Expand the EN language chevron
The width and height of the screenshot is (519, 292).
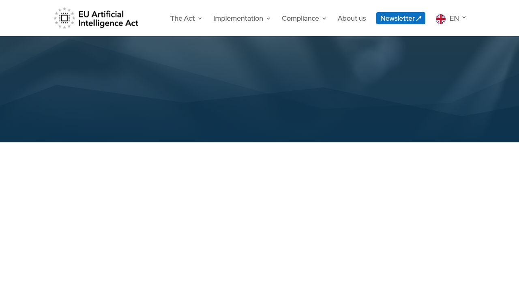pos(464,17)
